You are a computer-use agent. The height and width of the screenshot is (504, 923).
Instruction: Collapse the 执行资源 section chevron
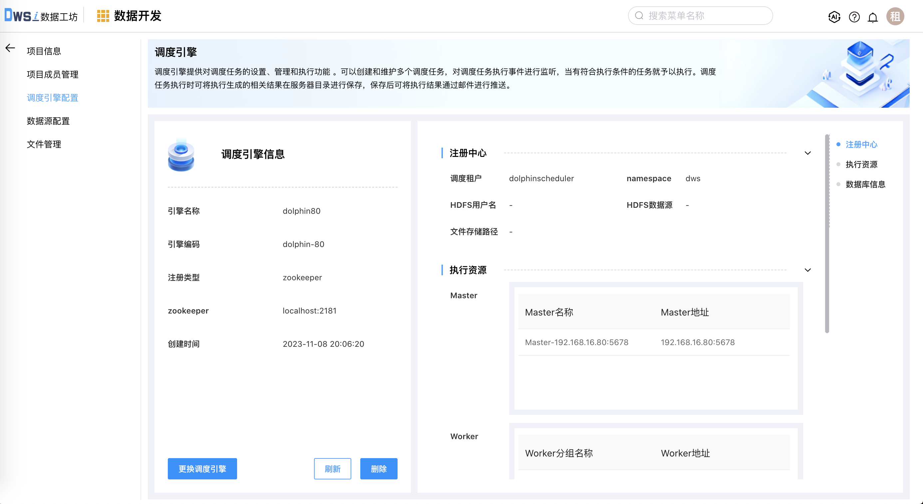point(808,270)
